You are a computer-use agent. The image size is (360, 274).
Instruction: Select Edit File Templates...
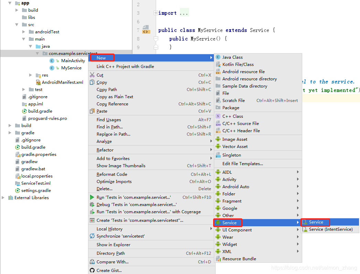click(x=258, y=163)
